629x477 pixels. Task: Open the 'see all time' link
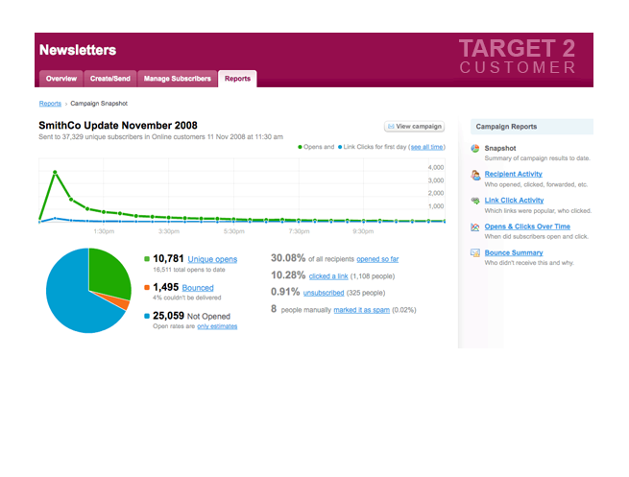(x=426, y=147)
